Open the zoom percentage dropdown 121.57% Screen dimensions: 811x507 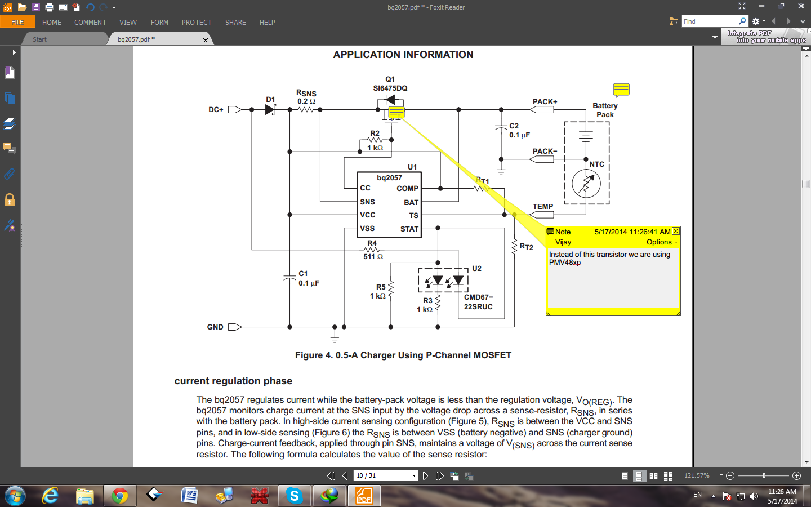(x=721, y=475)
